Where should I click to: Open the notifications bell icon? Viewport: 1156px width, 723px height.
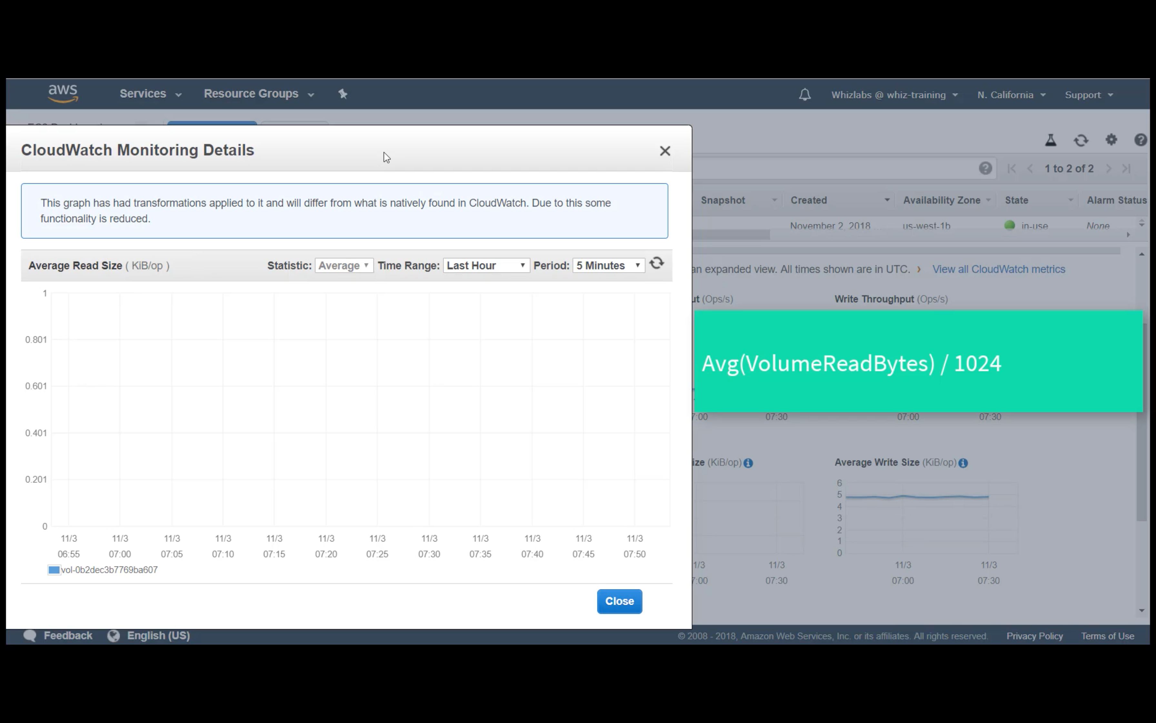[x=804, y=95]
